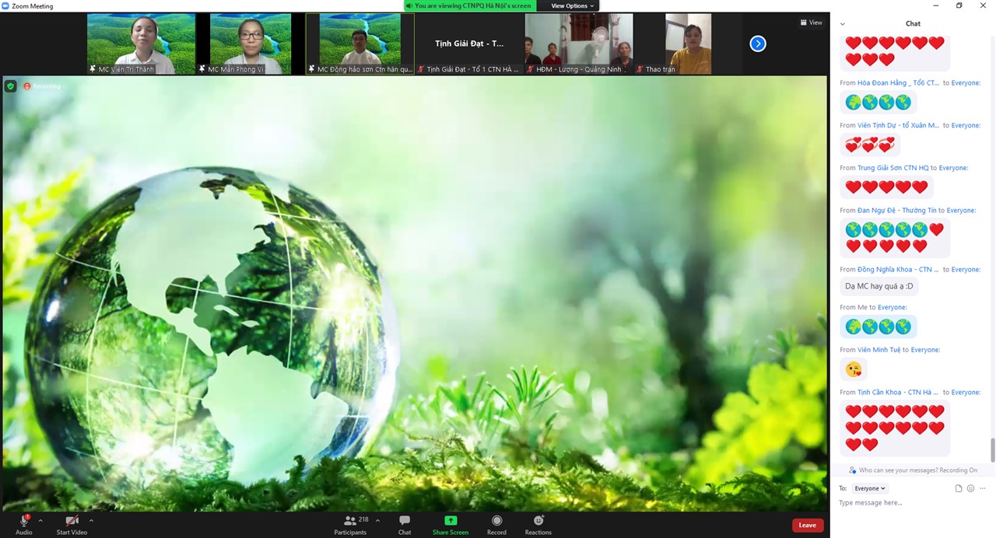Open audio options arrow beside Audio

(x=40, y=521)
